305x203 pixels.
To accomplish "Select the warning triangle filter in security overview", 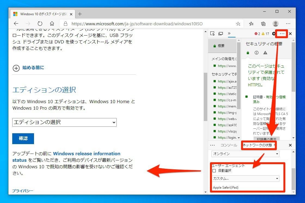I will tap(265, 53).
